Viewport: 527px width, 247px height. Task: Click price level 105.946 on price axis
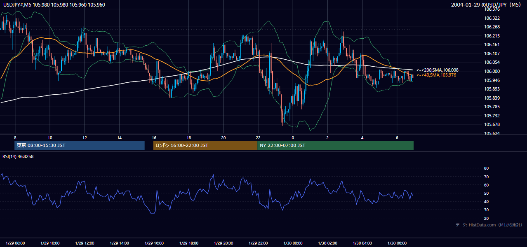click(x=492, y=80)
